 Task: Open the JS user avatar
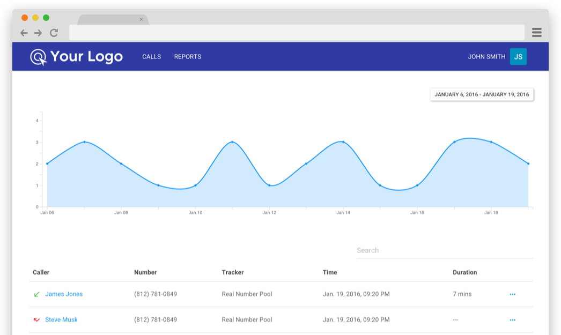click(x=518, y=56)
